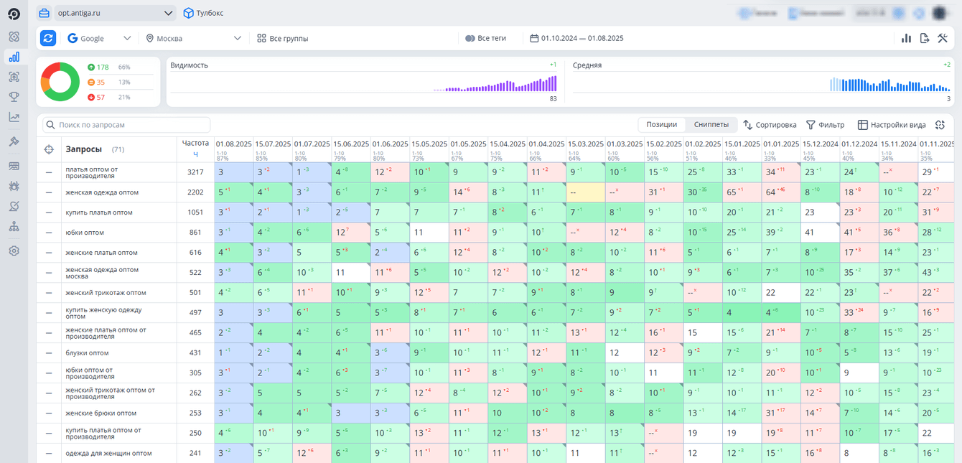Switch to the Позиции tab
Screen dimensions: 962x463
[661, 124]
